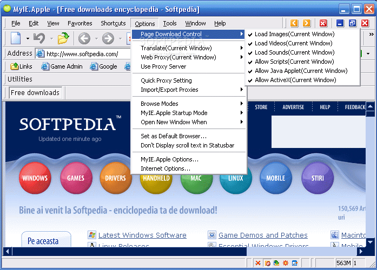
Task: Open the Shortcuts menu
Action: click(x=113, y=23)
